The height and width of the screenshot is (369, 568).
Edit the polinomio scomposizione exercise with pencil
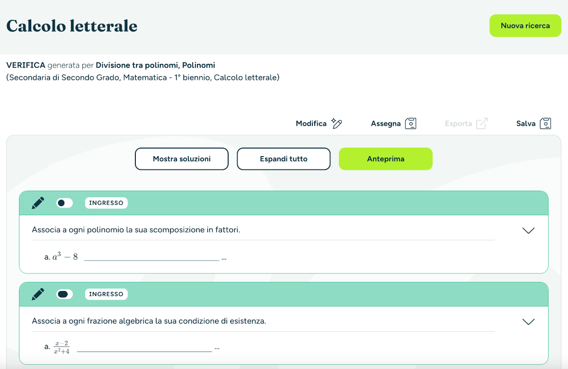pos(38,203)
